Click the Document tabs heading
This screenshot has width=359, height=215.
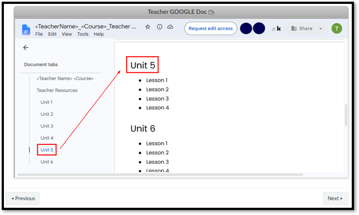pyautogui.click(x=41, y=65)
